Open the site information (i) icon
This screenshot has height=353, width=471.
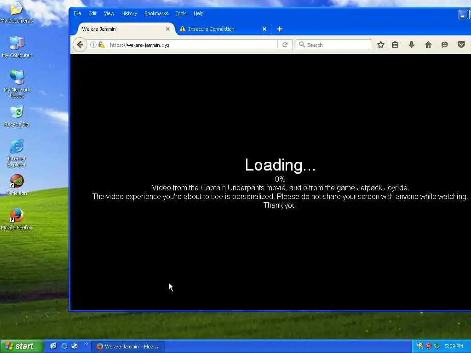[93, 45]
